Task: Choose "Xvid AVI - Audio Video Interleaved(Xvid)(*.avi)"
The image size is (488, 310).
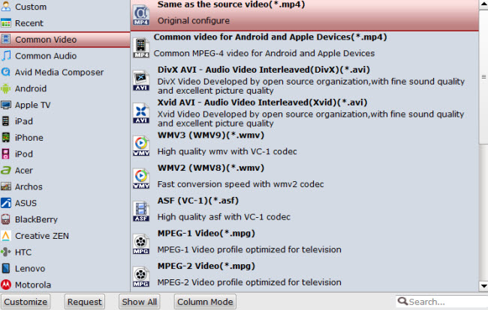Action: coord(305,113)
